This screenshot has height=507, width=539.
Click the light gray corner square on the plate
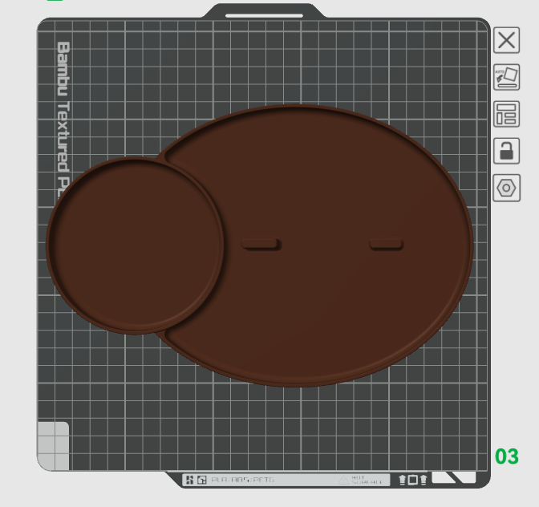53,446
